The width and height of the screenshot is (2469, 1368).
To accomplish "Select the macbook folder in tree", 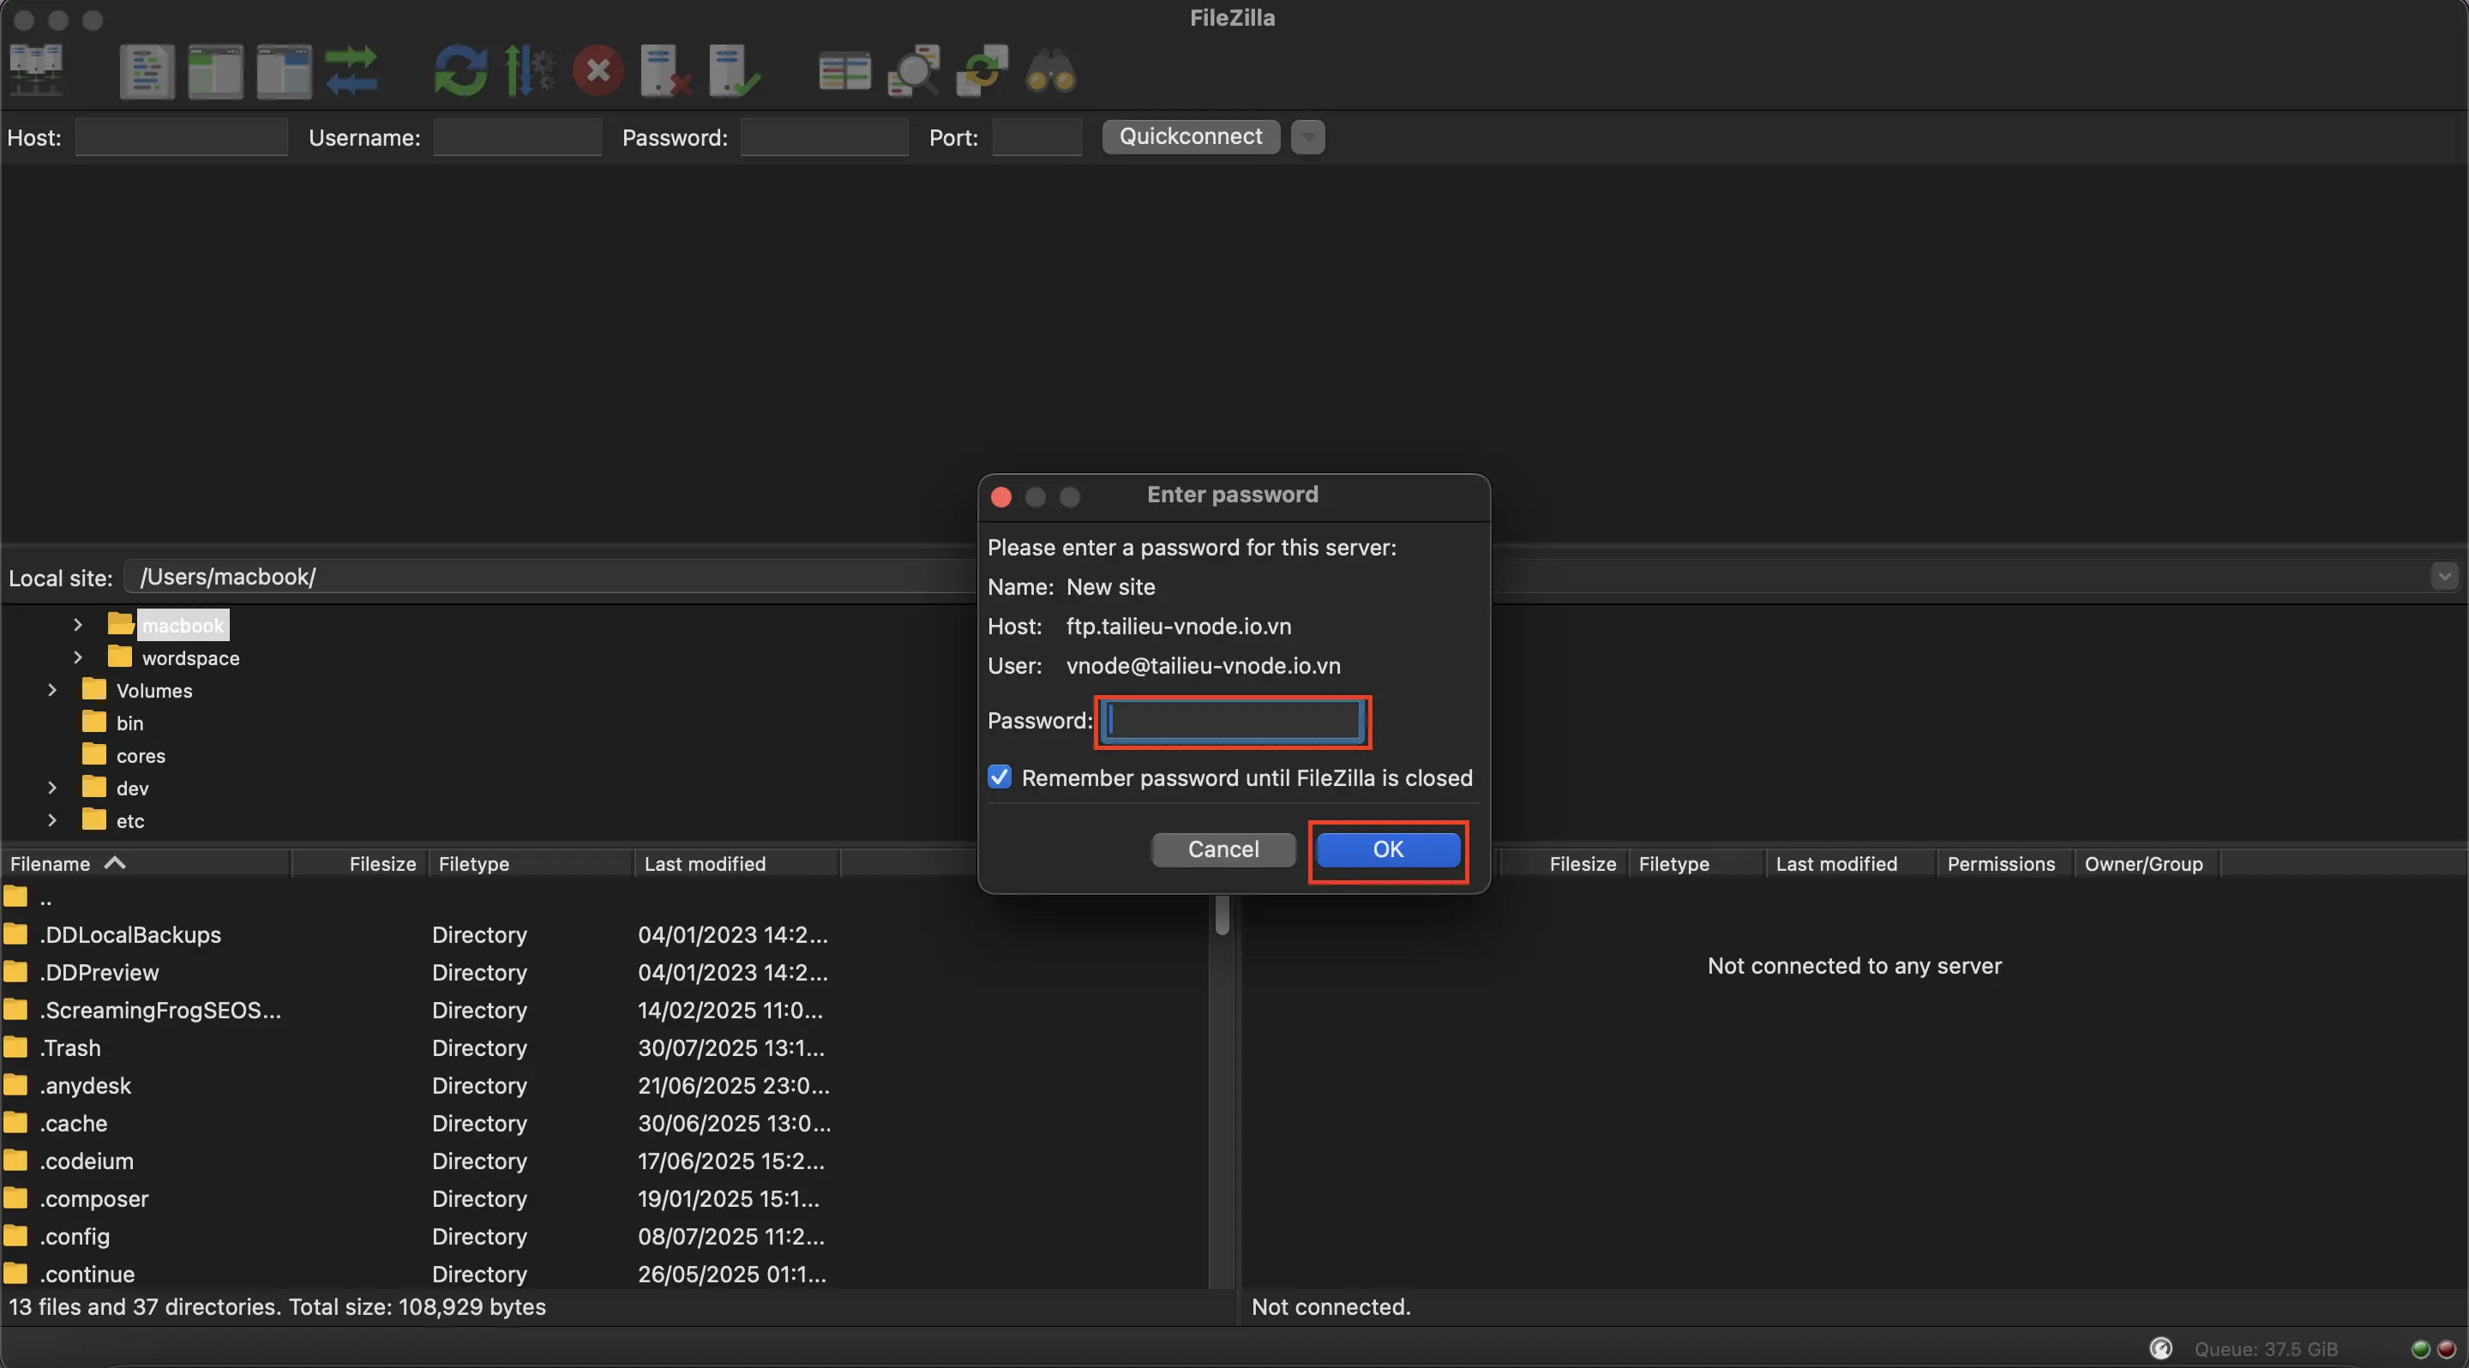I will coord(169,625).
